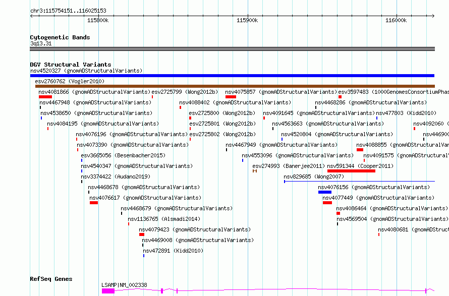Click nsv4084195 variant label
449x296 pixels.
(x=103, y=124)
